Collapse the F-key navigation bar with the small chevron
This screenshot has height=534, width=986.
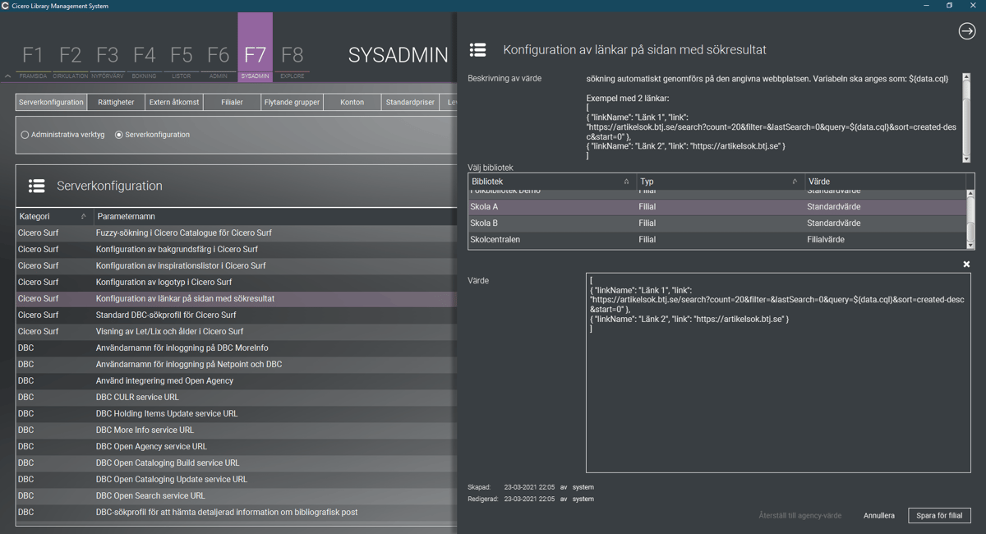pyautogui.click(x=7, y=76)
